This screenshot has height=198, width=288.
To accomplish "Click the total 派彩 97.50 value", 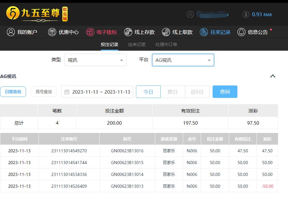I will point(253,123).
